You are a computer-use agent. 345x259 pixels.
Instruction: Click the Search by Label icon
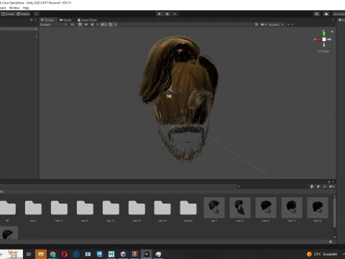pyautogui.click(x=318, y=186)
